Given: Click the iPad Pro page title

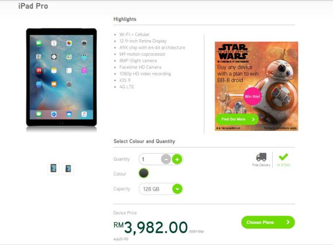Looking at the screenshot, I should tap(33, 6).
